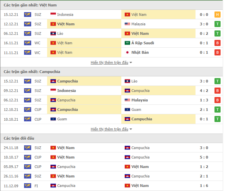Click world map icon on 24.11.18 head-to-head row

[x=27, y=148]
